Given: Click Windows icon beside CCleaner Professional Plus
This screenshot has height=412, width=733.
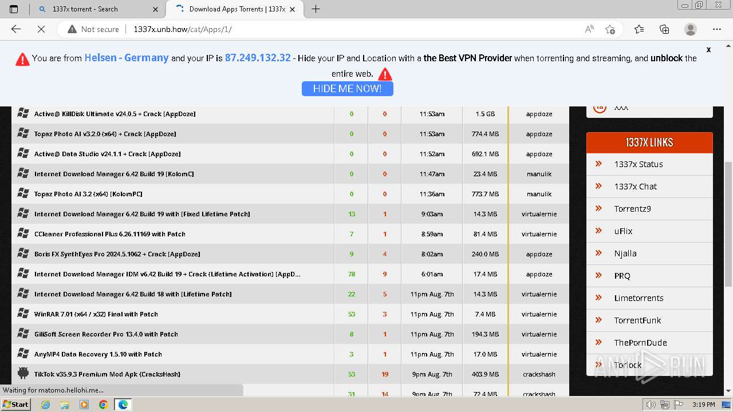Looking at the screenshot, I should 23,233.
